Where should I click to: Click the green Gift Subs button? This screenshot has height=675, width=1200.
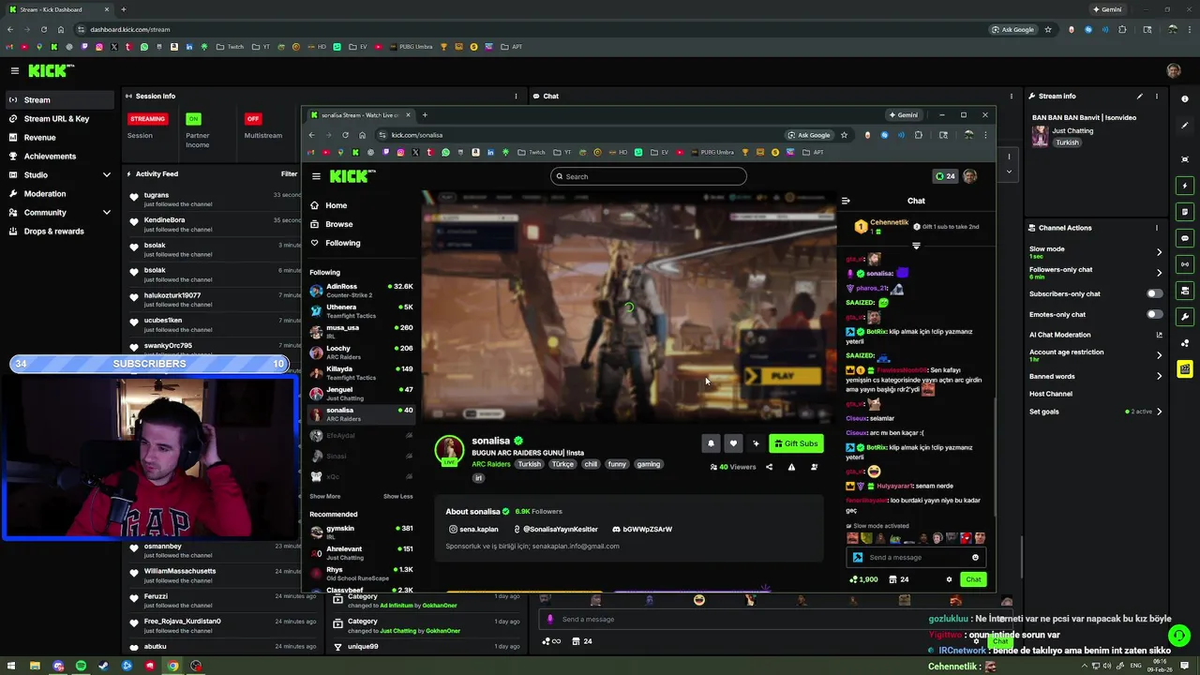pos(796,443)
